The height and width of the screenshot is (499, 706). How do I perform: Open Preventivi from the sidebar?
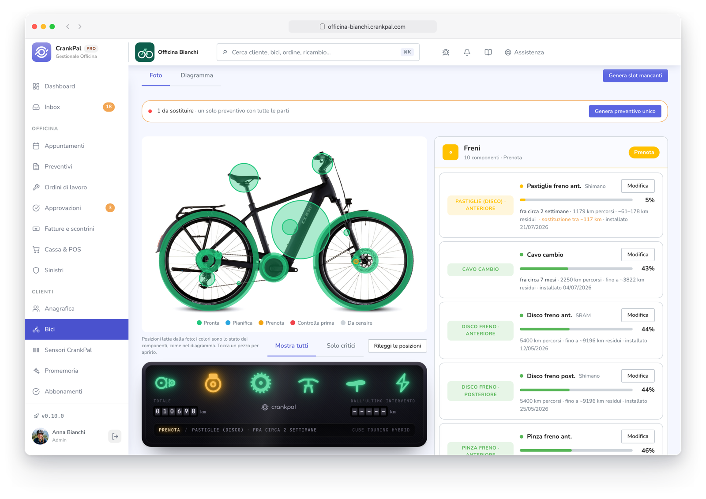76,166
